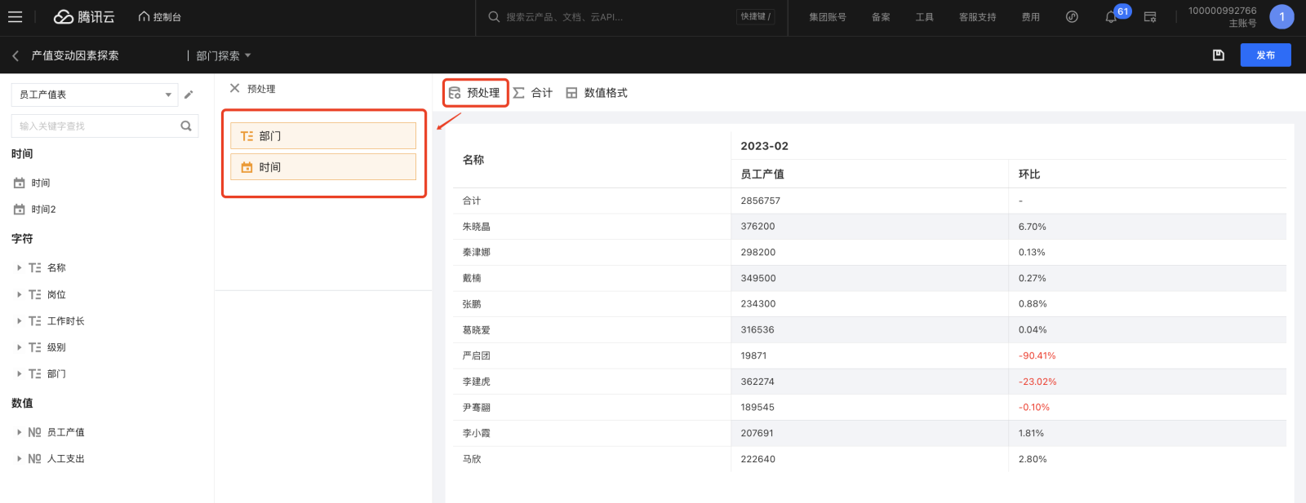Open the hamburger navigation menu

coord(15,16)
